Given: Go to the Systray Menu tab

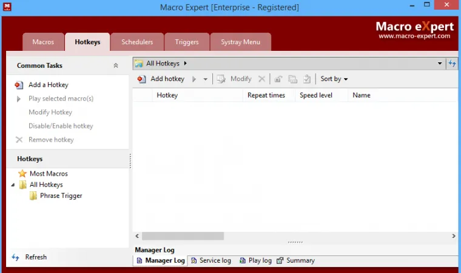Looking at the screenshot, I should tap(240, 42).
